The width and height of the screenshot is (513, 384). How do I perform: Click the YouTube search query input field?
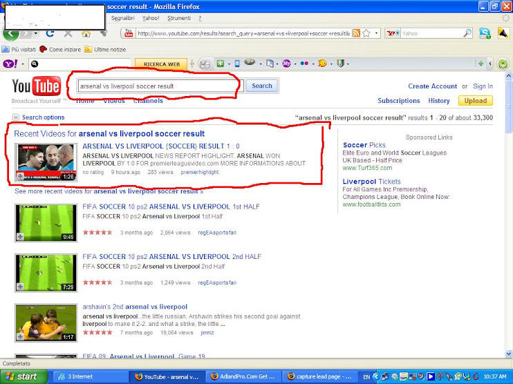pyautogui.click(x=160, y=86)
